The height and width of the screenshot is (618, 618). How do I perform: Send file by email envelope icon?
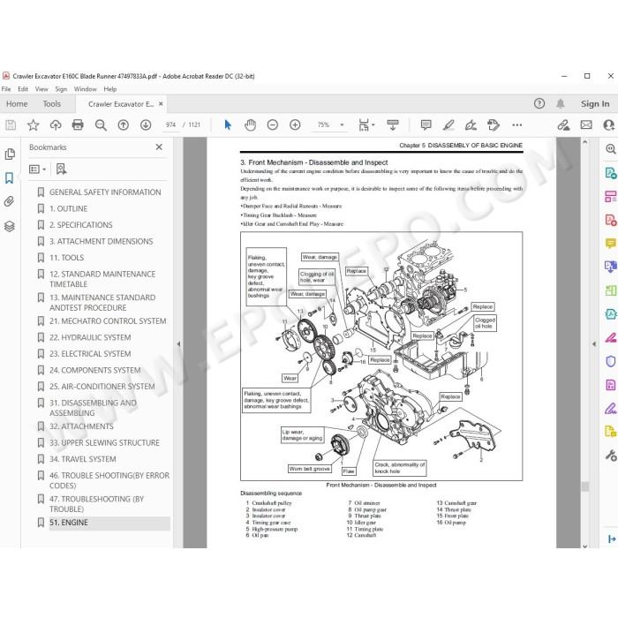point(586,125)
